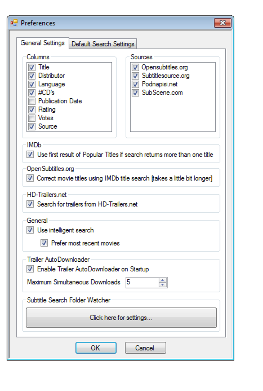Enable the Publication Date column
The height and width of the screenshot is (391, 263).
(31, 101)
